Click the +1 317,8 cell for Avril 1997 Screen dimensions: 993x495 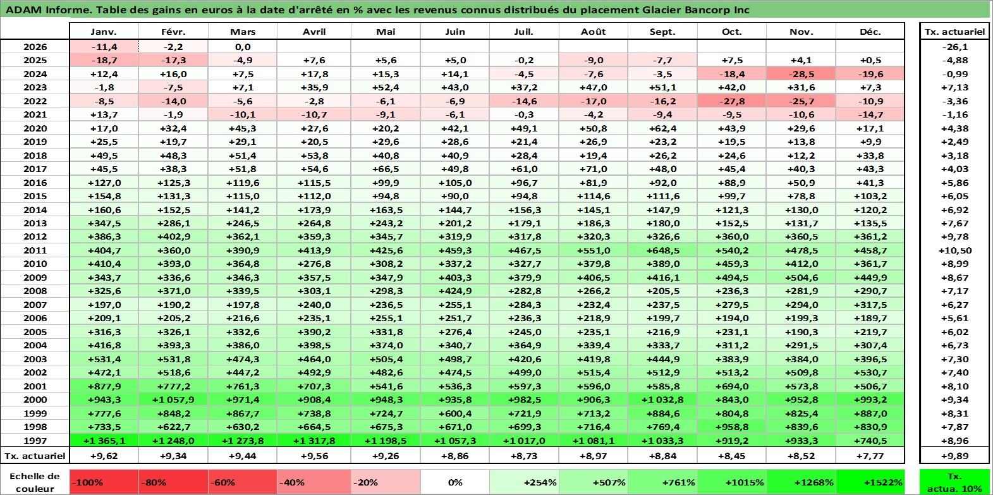(314, 441)
